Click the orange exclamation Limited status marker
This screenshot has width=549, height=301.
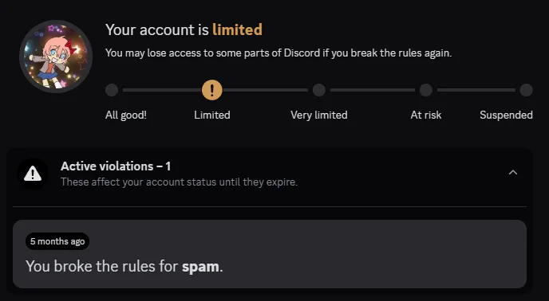[211, 90]
